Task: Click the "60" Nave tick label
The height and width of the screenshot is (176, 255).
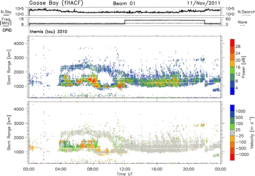Action: [x=228, y=19]
